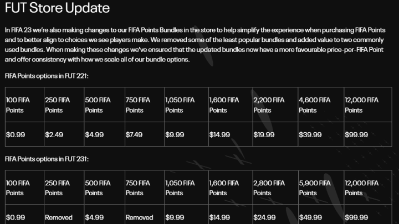Select the $14.99 cell in the FUT 22 table
Screen dimensions: 399x224
pos(231,134)
